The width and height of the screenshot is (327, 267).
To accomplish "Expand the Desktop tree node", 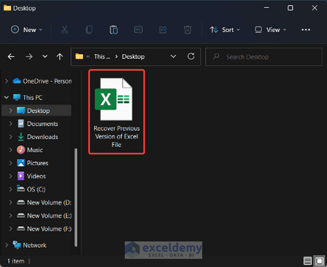I will [11, 110].
